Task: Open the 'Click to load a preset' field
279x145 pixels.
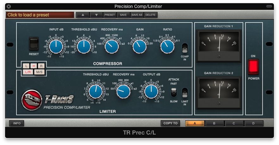Action: (x=40, y=15)
